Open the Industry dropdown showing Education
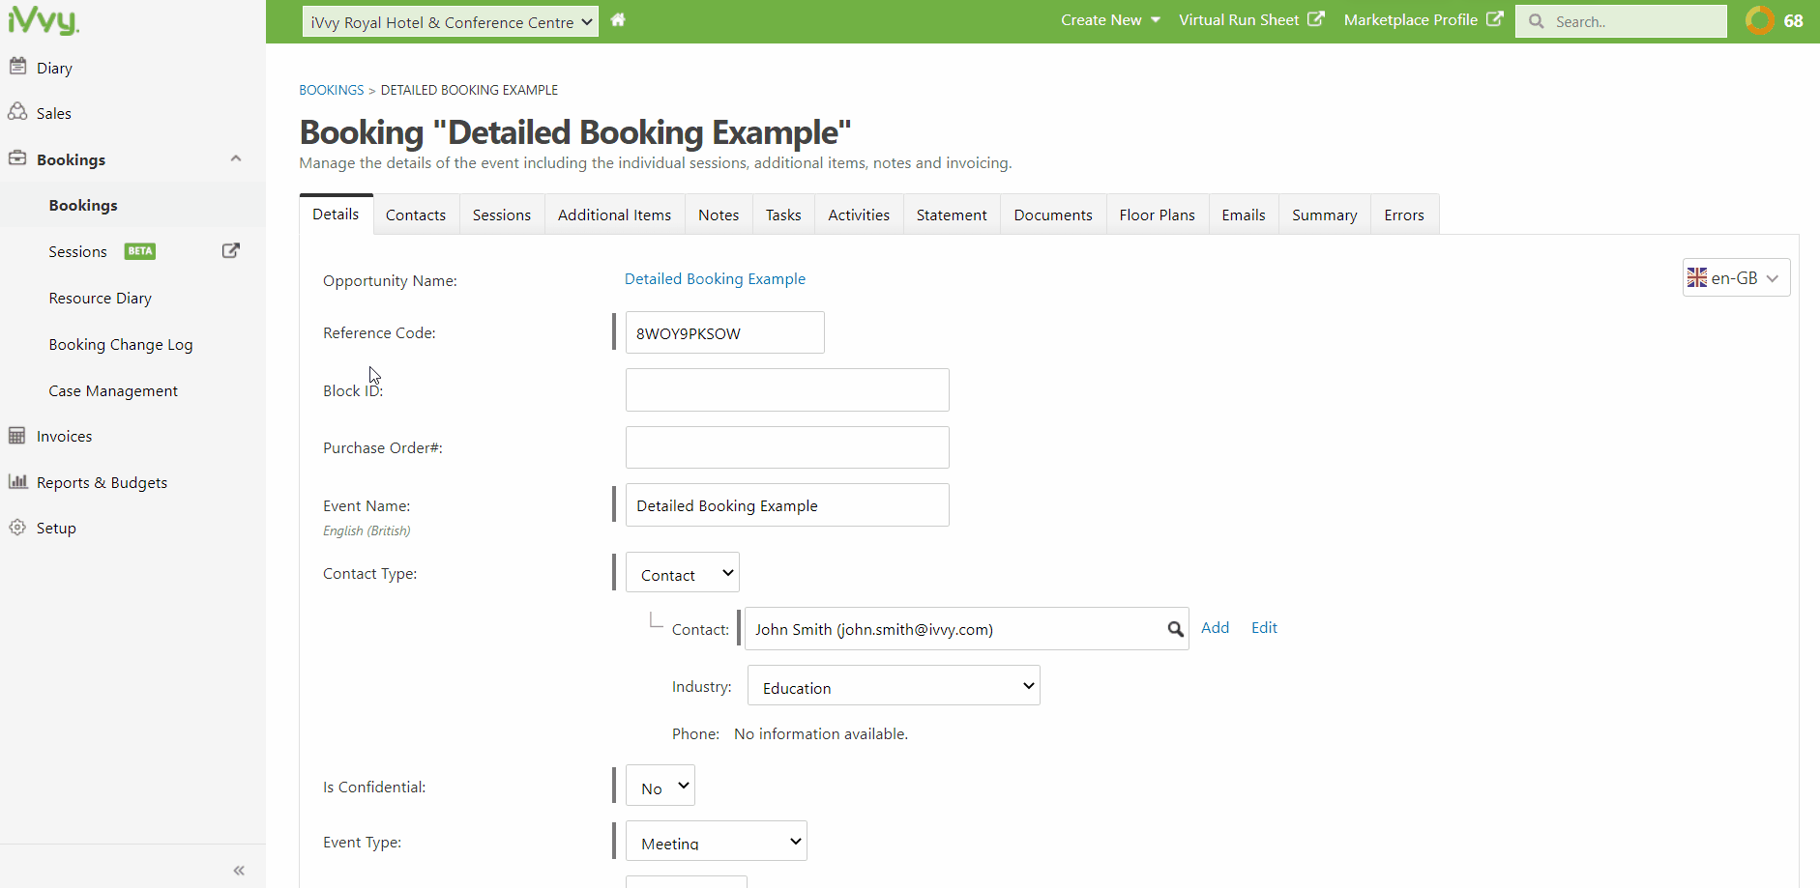Viewport: 1820px width, 888px height. pyautogui.click(x=894, y=686)
